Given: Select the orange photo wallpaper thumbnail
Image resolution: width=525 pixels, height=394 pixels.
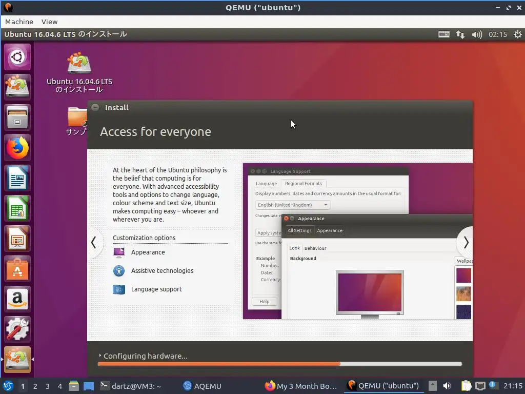Looking at the screenshot, I should [x=463, y=293].
